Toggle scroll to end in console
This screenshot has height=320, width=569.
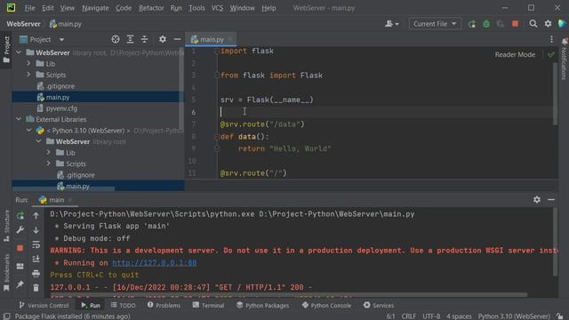(x=36, y=259)
